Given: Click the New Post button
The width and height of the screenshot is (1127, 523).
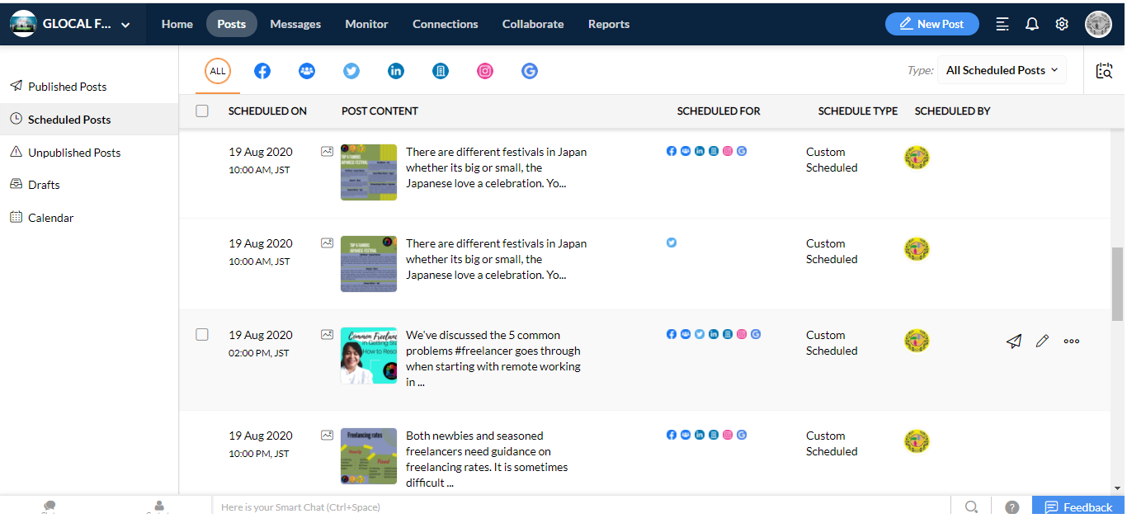Looking at the screenshot, I should point(931,24).
